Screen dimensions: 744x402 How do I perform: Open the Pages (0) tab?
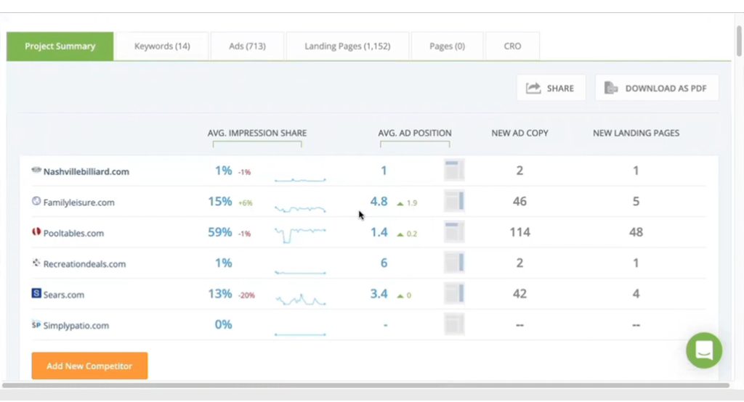click(447, 46)
